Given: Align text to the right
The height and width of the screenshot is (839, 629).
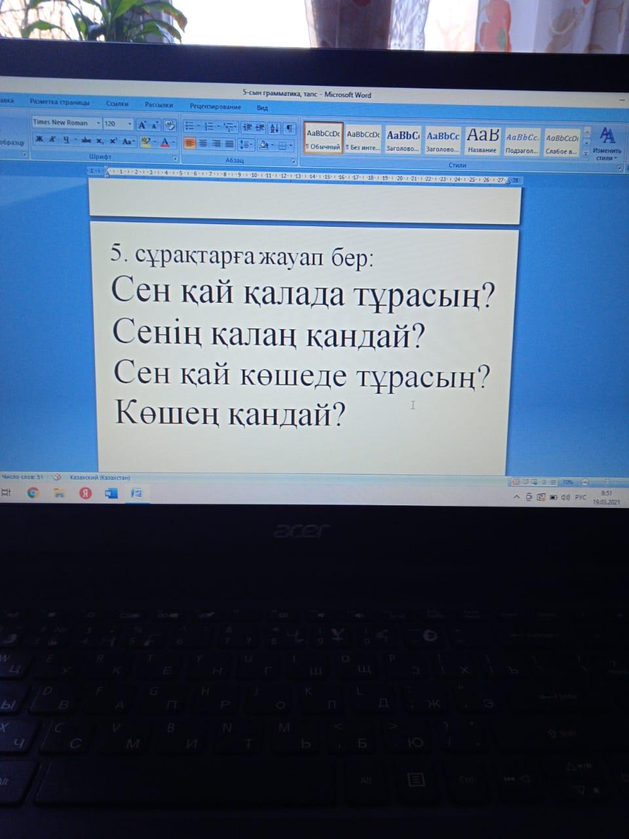Looking at the screenshot, I should coord(216,144).
